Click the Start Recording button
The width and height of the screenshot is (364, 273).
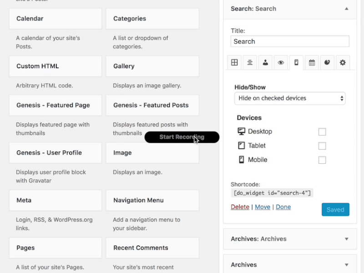(182, 137)
